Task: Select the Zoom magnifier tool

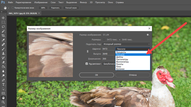Action: [3, 102]
